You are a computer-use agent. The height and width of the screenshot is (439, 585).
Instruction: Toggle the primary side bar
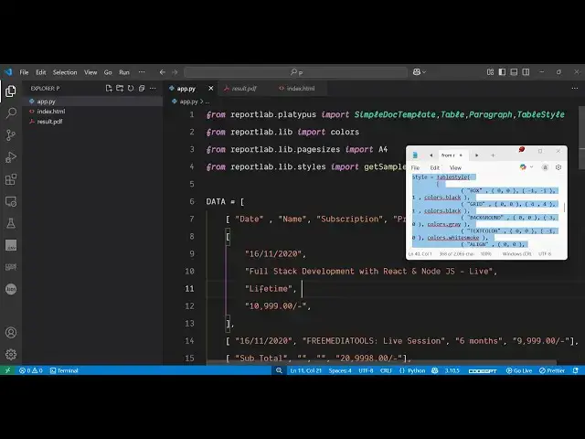pos(502,72)
